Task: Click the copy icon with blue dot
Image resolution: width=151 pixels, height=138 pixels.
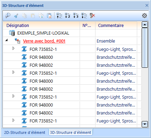Action: pos(41,16)
